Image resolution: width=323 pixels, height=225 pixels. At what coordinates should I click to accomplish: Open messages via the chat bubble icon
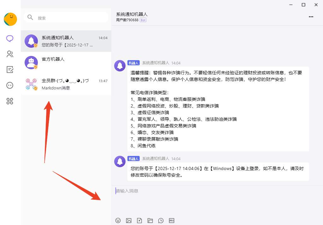9,38
